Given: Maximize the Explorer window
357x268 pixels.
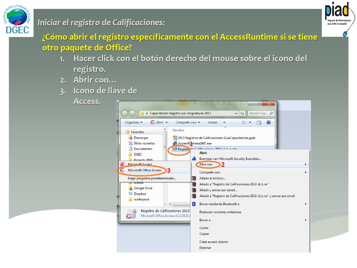Looking at the screenshot, I should pyautogui.click(x=259, y=104).
